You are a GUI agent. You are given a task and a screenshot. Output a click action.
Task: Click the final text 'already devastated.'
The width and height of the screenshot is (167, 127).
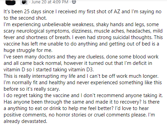(x=25, y=121)
